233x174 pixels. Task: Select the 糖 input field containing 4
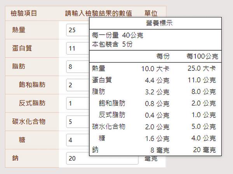point(78,140)
